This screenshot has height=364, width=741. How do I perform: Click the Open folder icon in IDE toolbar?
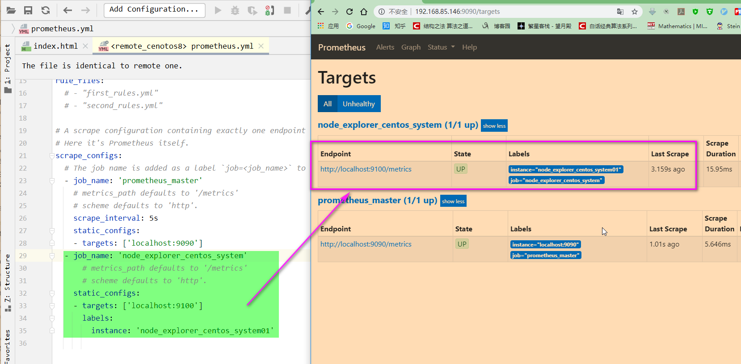[x=11, y=10]
